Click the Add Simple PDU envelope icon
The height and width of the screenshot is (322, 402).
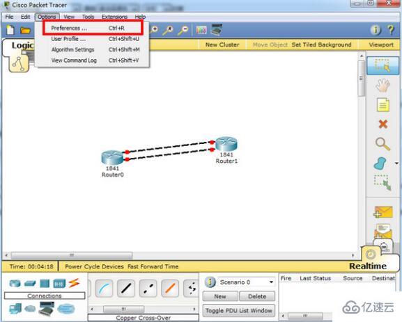point(383,212)
